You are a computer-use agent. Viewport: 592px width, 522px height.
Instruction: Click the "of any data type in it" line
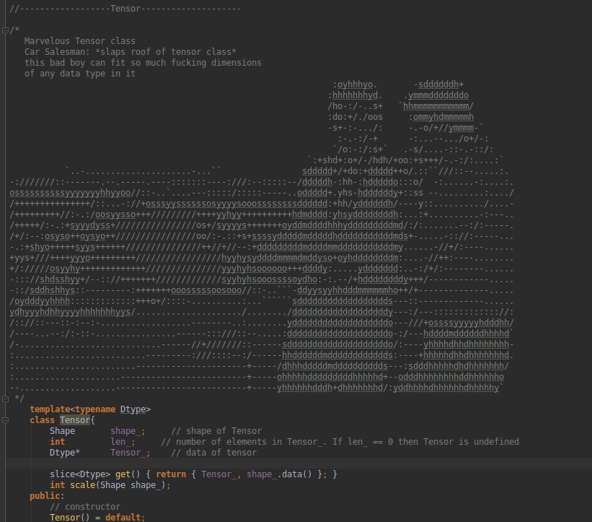point(79,74)
